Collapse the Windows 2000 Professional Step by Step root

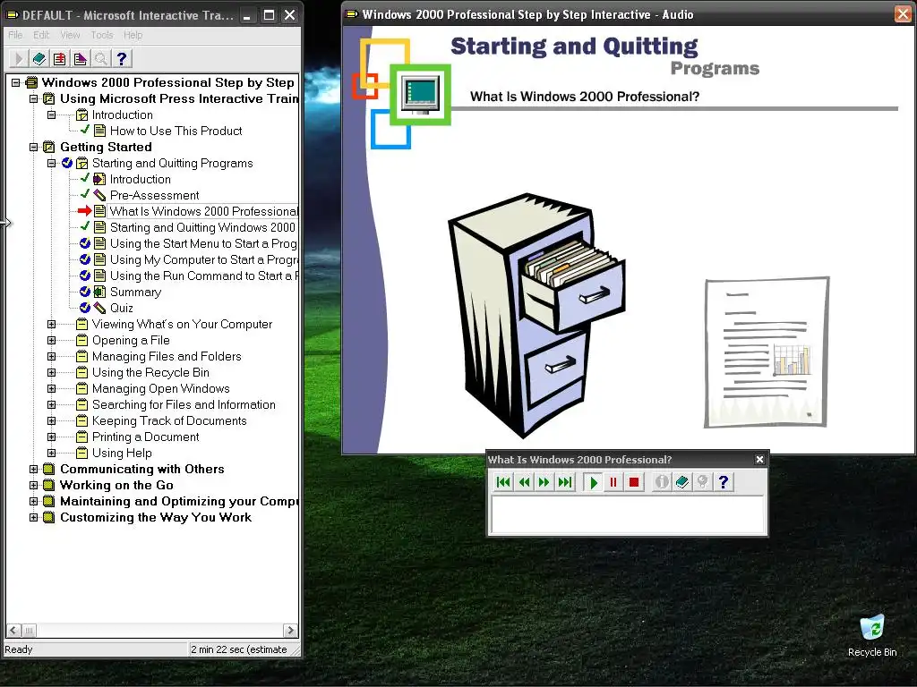(x=16, y=82)
